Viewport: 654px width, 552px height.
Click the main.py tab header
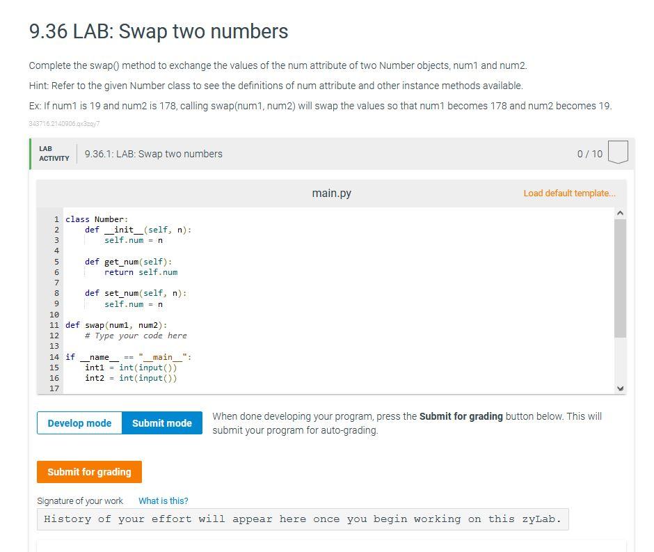[332, 193]
